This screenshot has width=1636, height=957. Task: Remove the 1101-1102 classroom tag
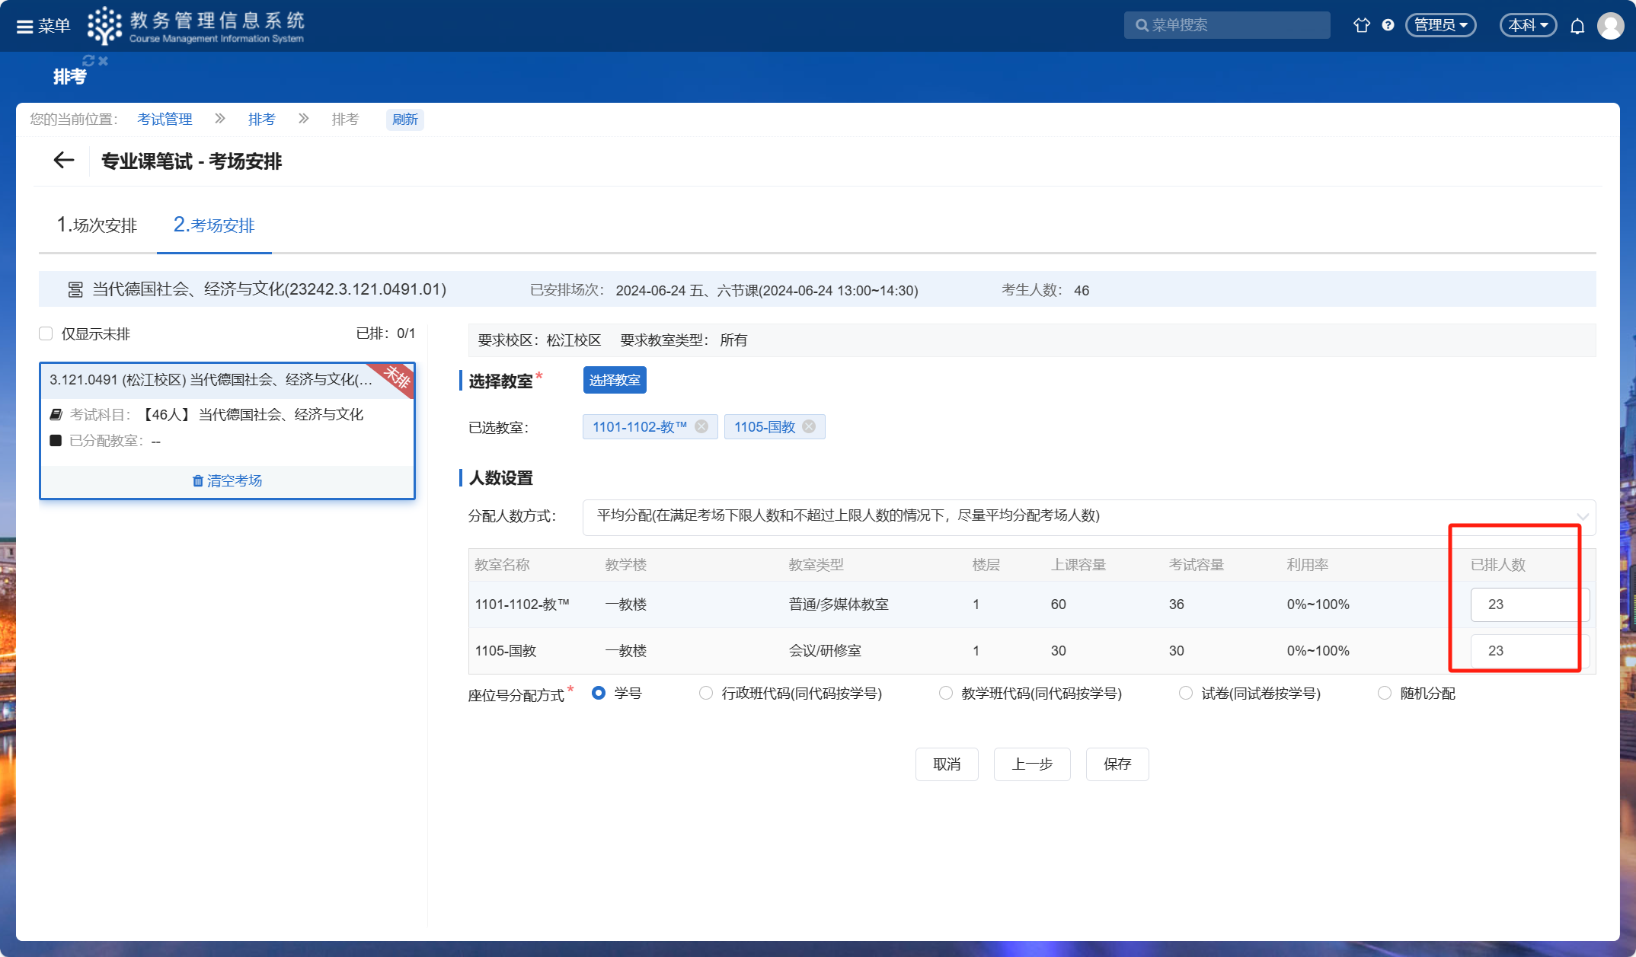[701, 426]
